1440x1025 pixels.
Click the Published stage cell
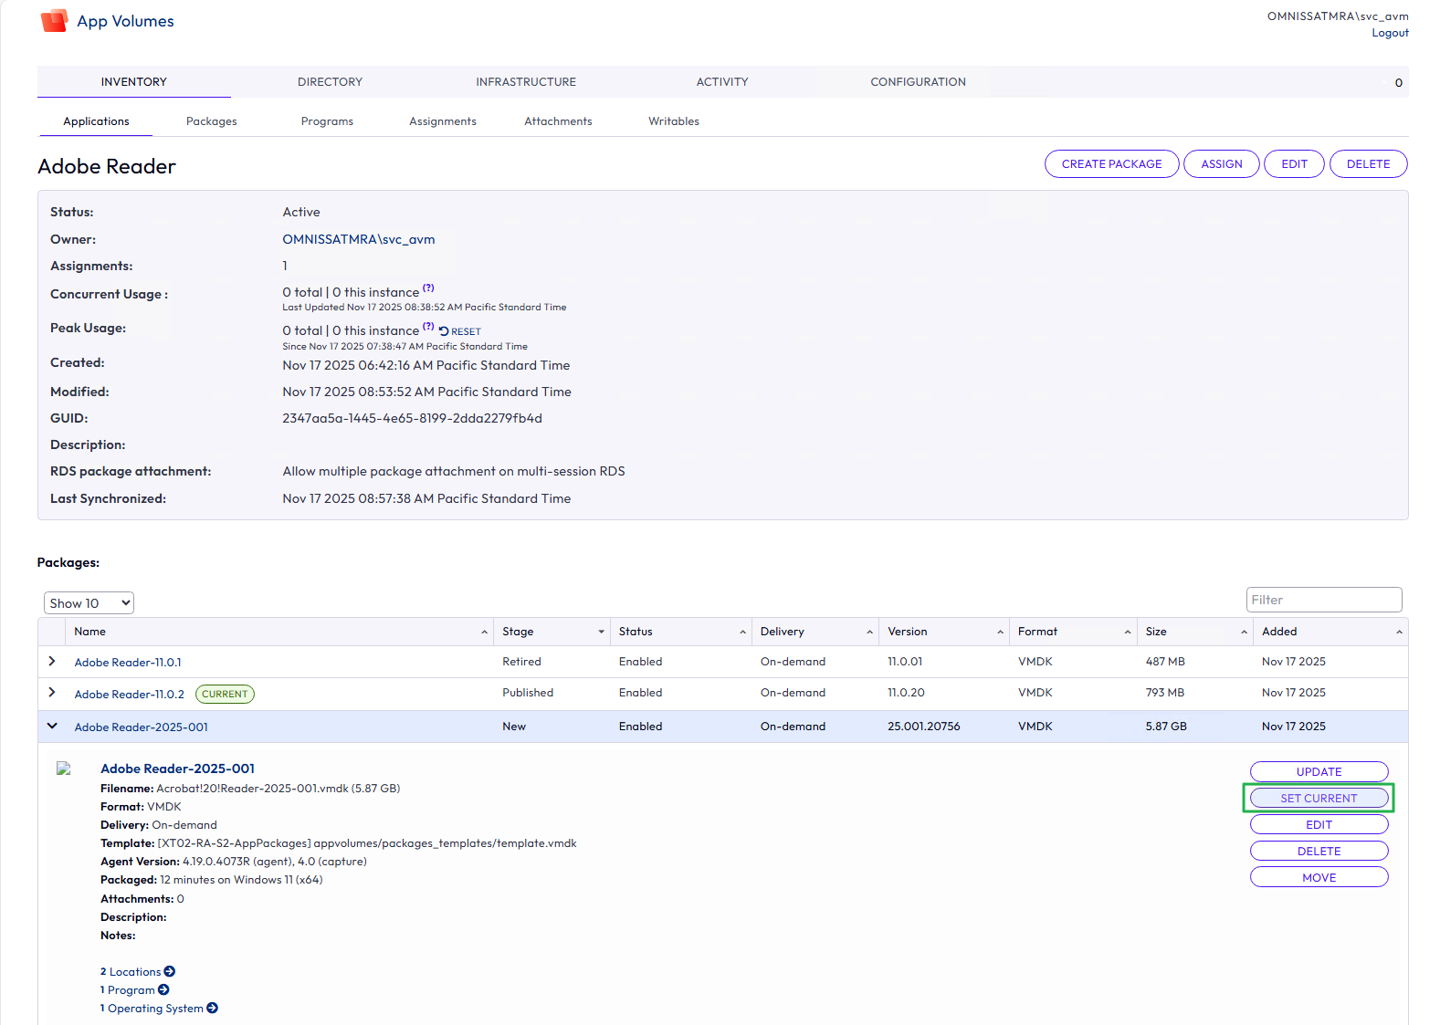coord(528,692)
